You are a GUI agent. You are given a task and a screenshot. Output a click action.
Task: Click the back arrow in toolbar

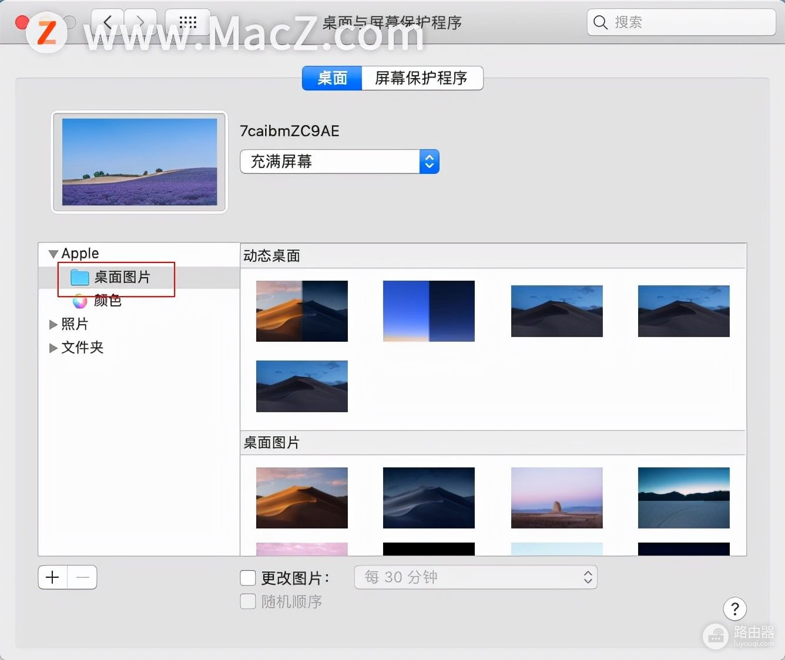coord(107,22)
